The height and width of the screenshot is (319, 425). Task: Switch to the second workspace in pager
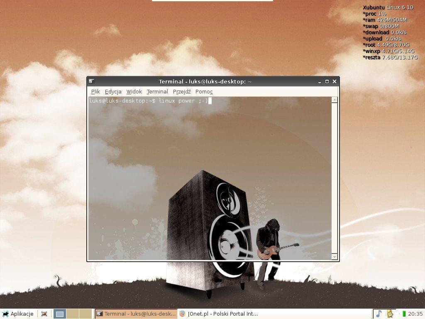tap(73, 314)
